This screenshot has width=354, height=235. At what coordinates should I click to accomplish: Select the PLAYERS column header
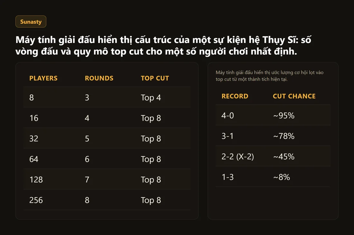click(x=43, y=78)
